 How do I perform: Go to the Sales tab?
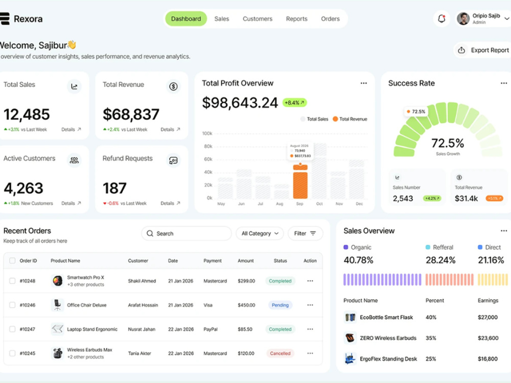(222, 18)
